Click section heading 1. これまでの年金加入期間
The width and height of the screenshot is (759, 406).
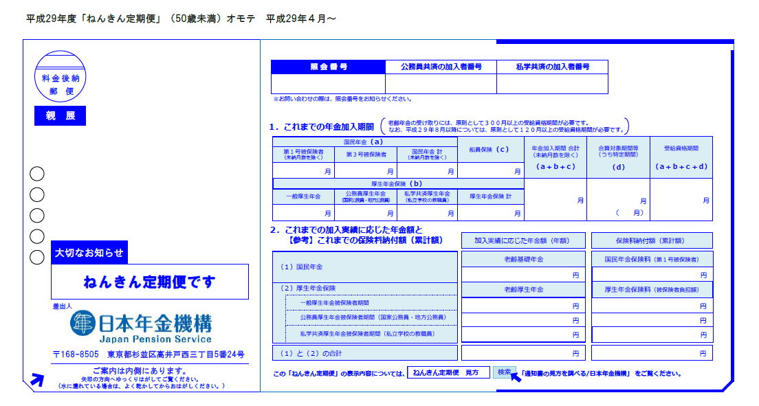click(322, 127)
